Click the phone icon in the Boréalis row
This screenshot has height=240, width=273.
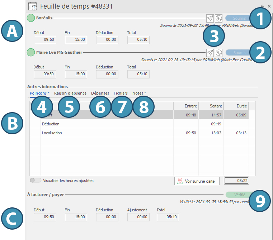pyautogui.click(x=218, y=18)
